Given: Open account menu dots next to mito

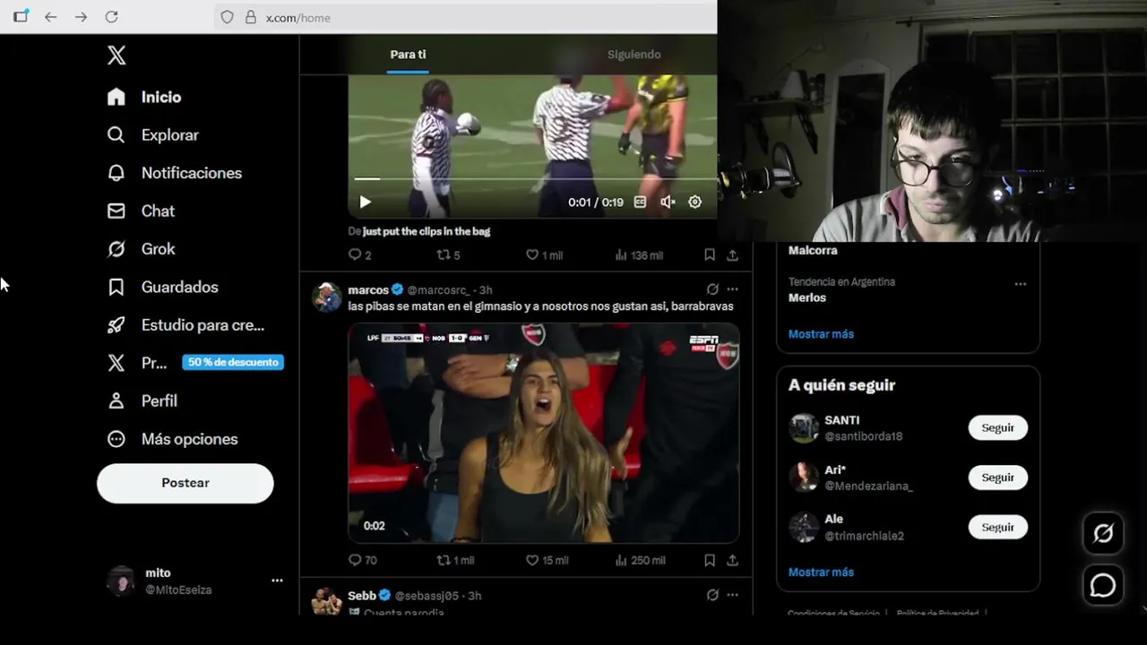Looking at the screenshot, I should [x=277, y=580].
